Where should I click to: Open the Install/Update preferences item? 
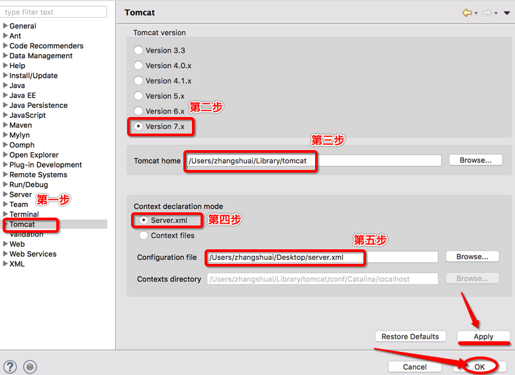[34, 75]
